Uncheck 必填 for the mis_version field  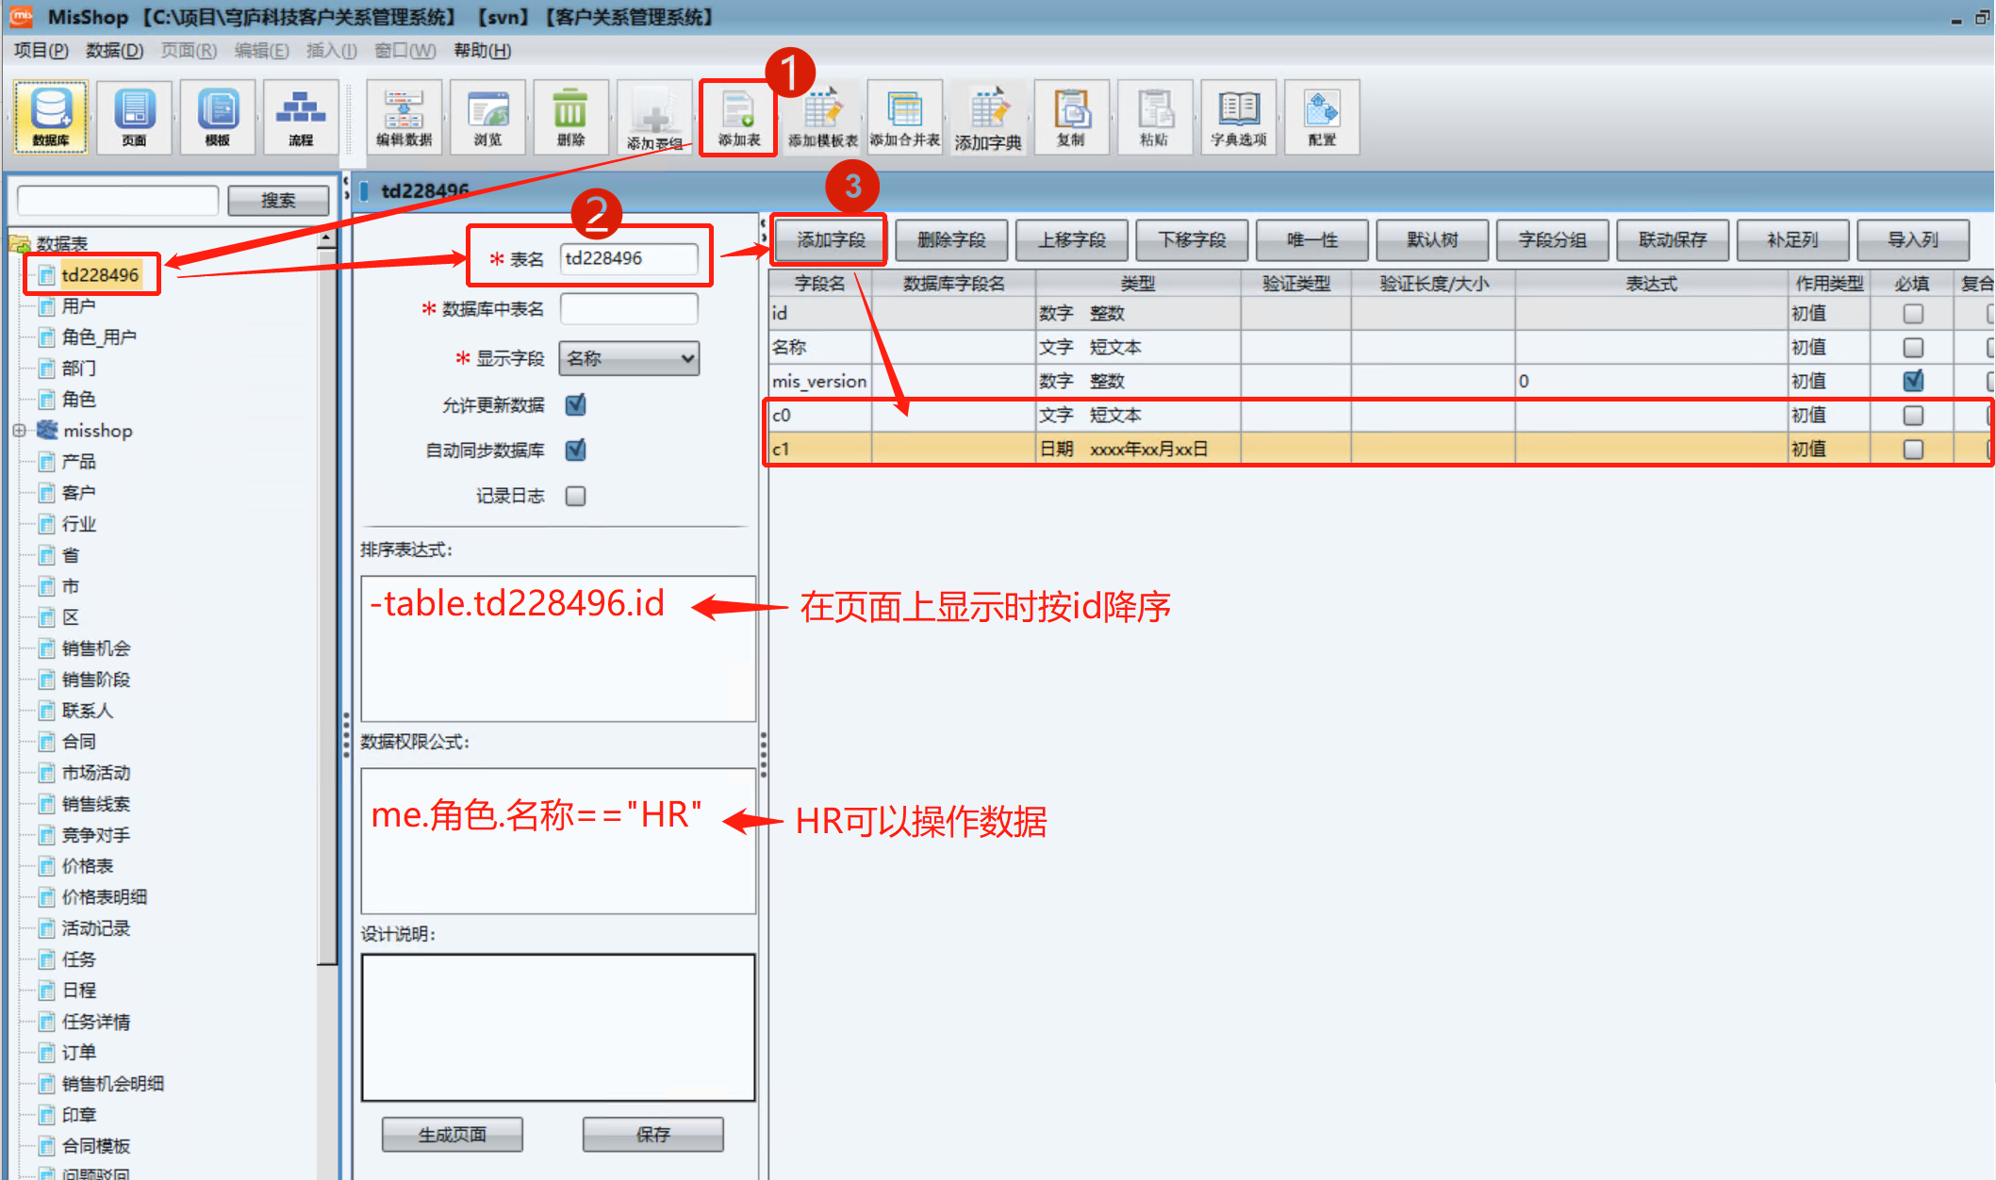coord(1912,381)
